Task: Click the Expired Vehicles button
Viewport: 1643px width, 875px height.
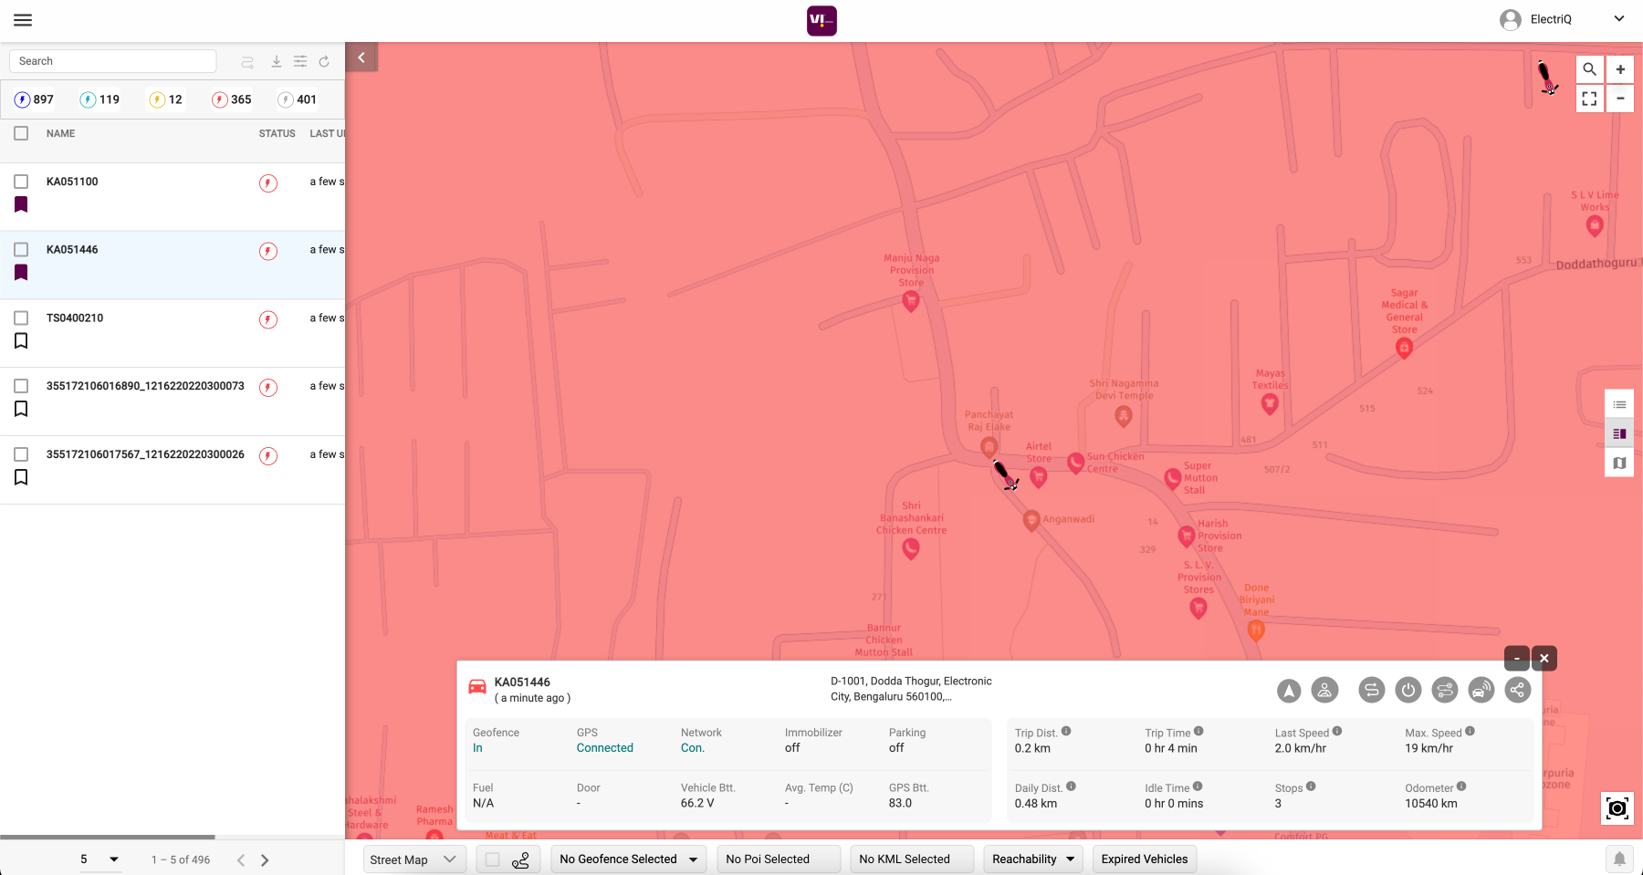Action: [1144, 859]
